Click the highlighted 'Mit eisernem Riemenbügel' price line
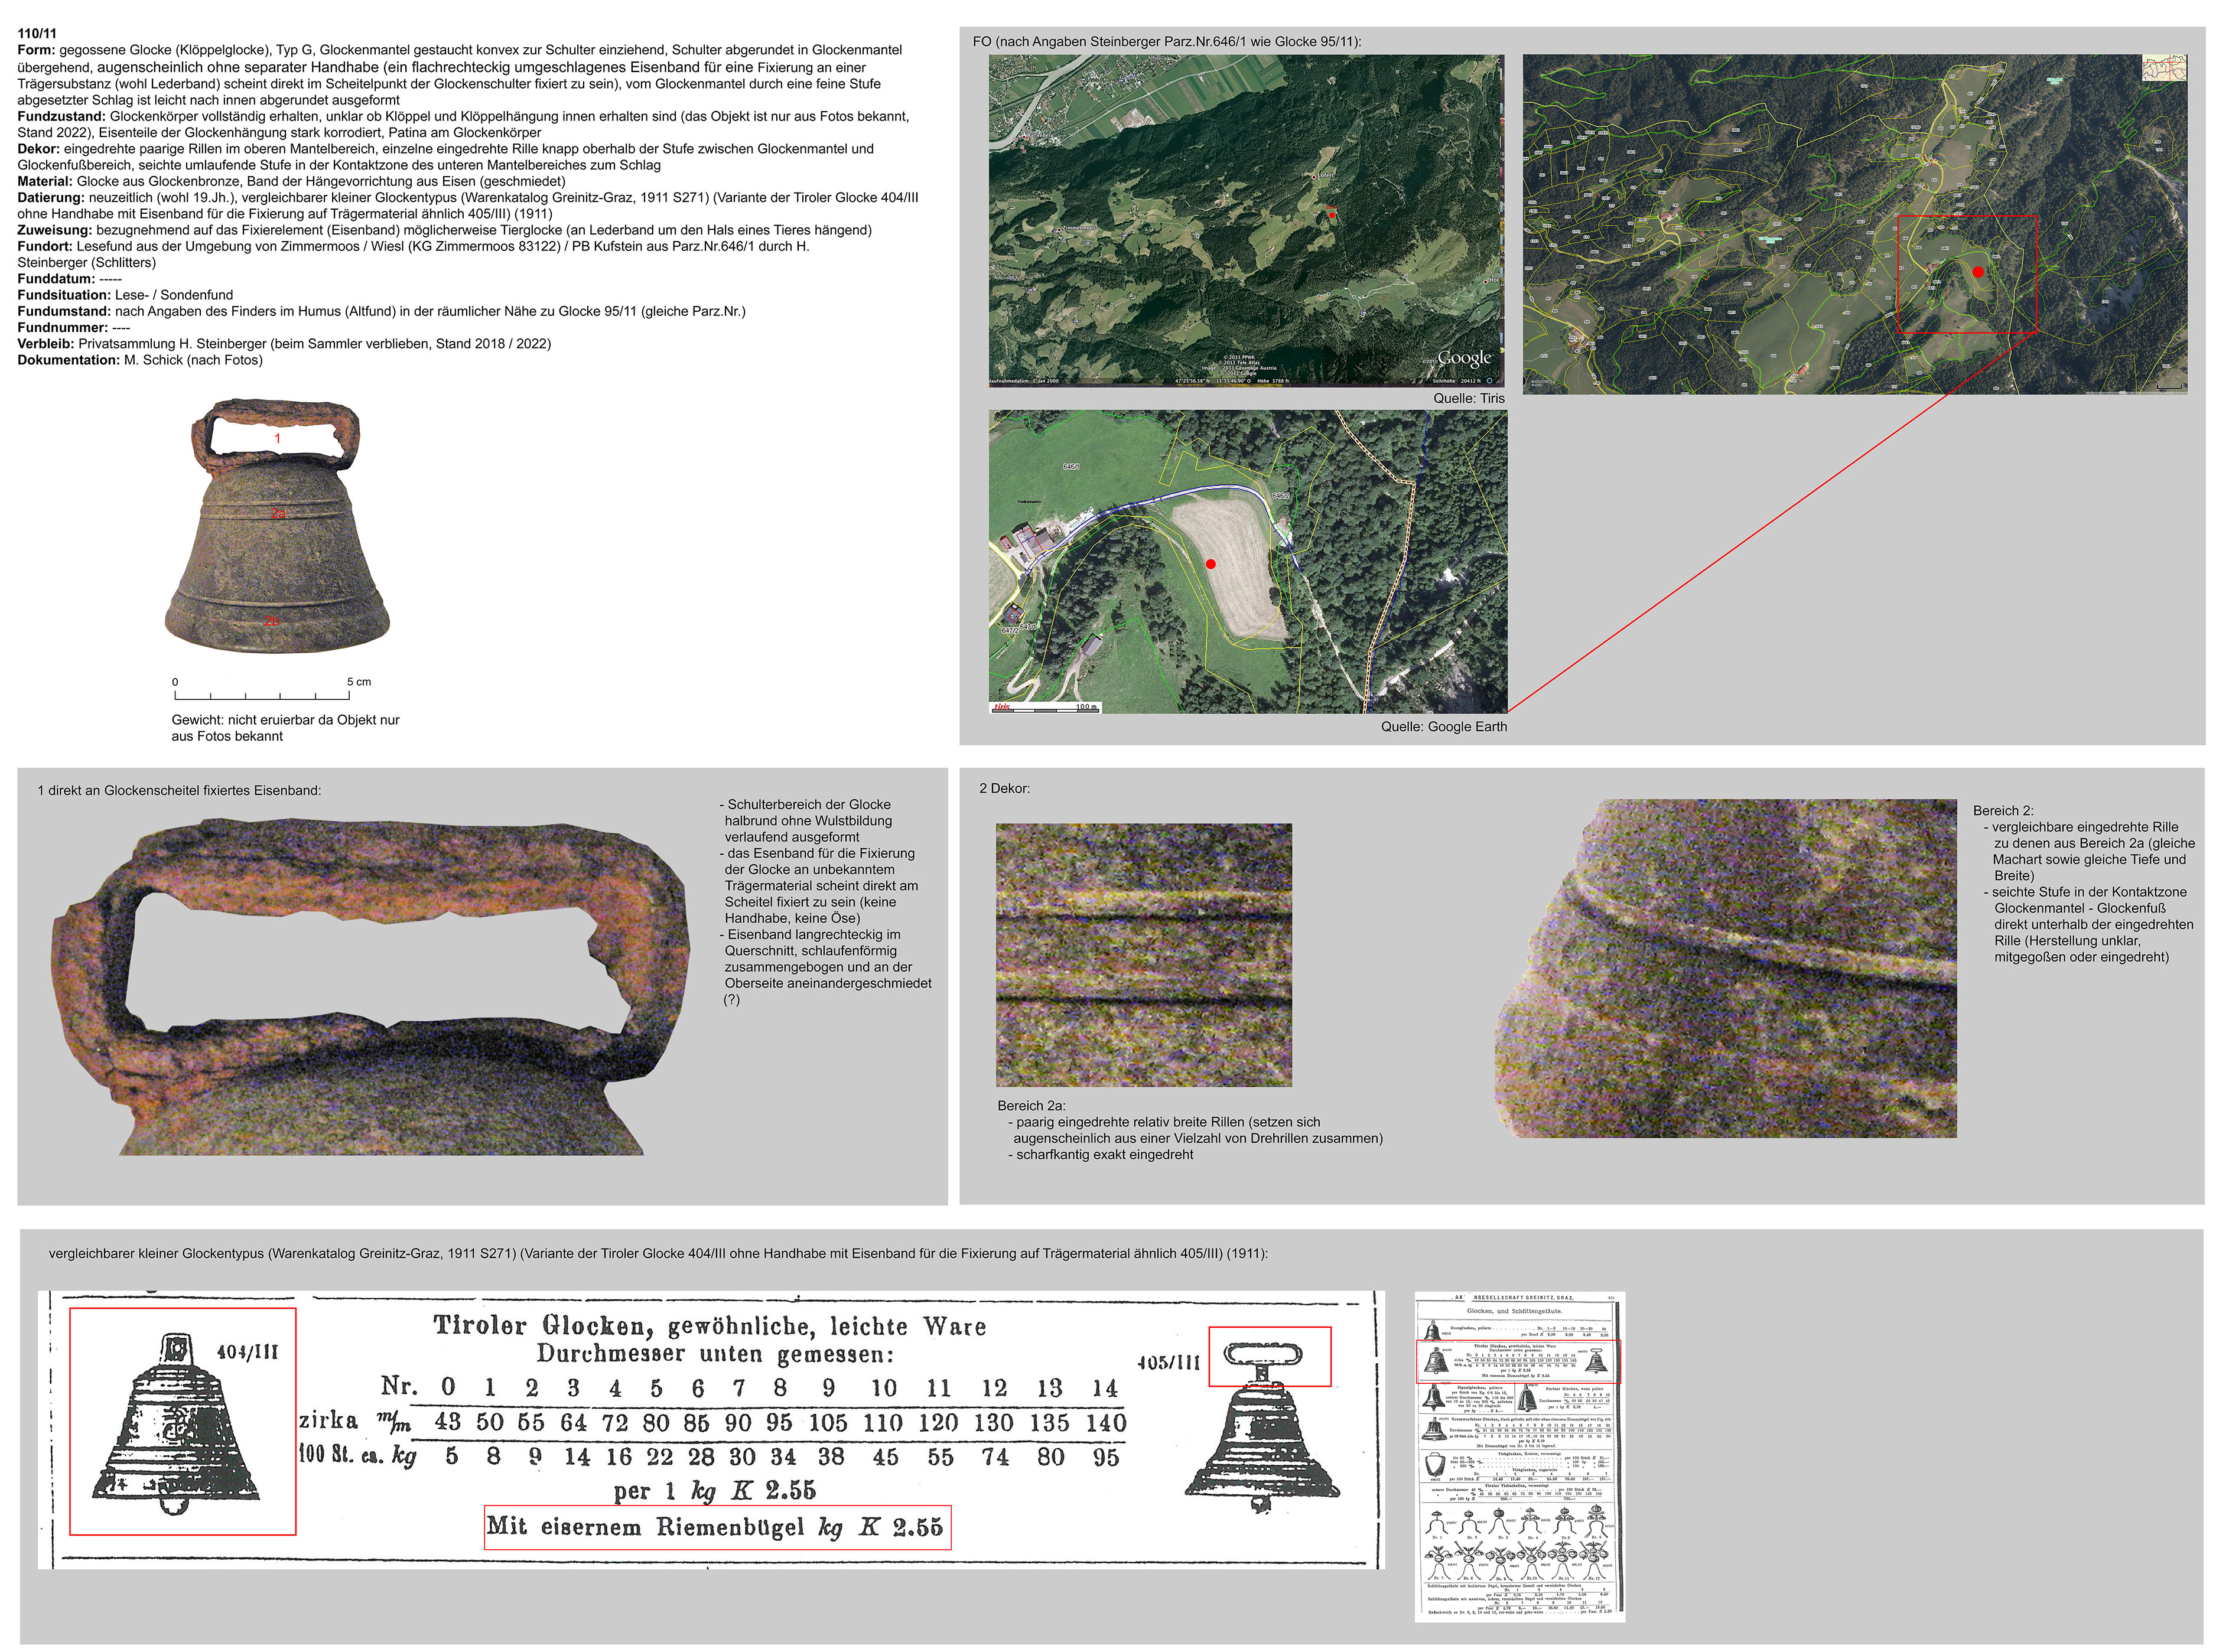2216x1652 pixels. [x=716, y=1527]
